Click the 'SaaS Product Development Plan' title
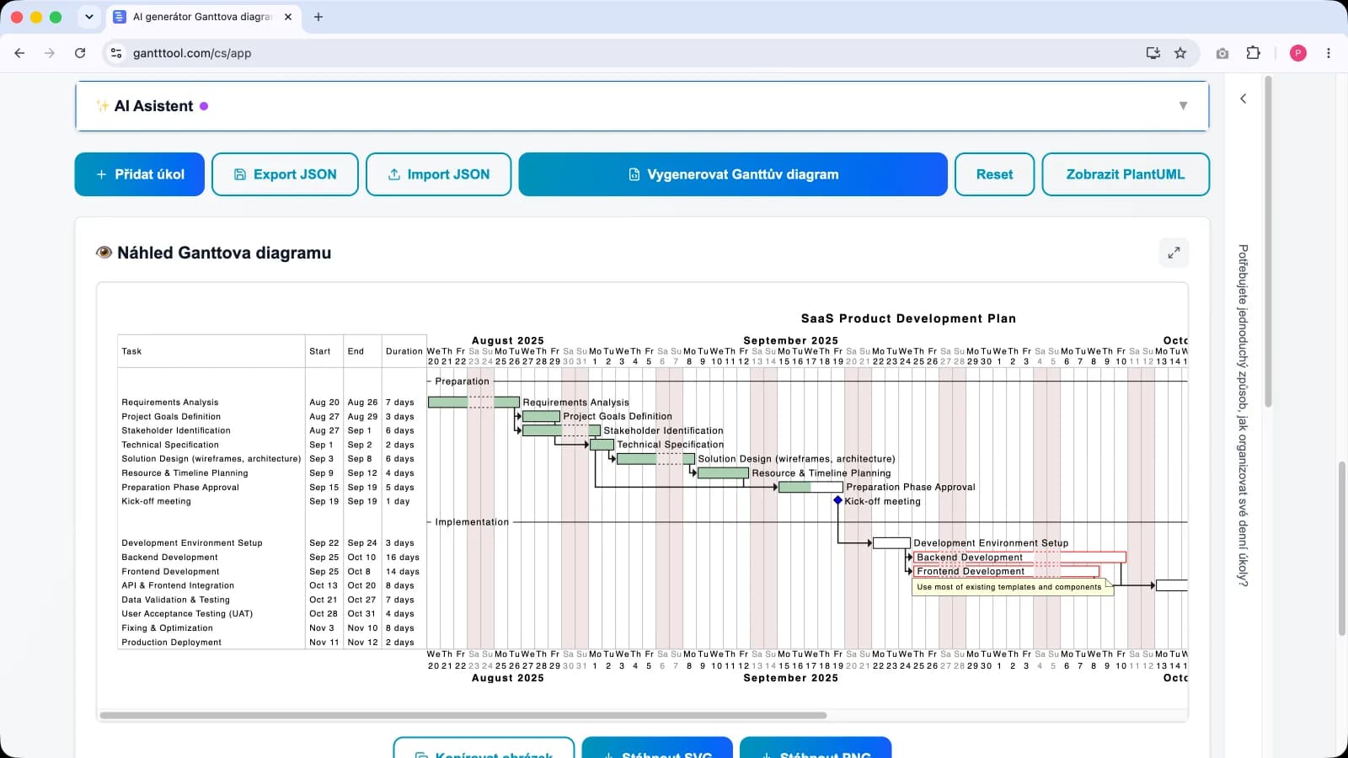 [x=908, y=318]
